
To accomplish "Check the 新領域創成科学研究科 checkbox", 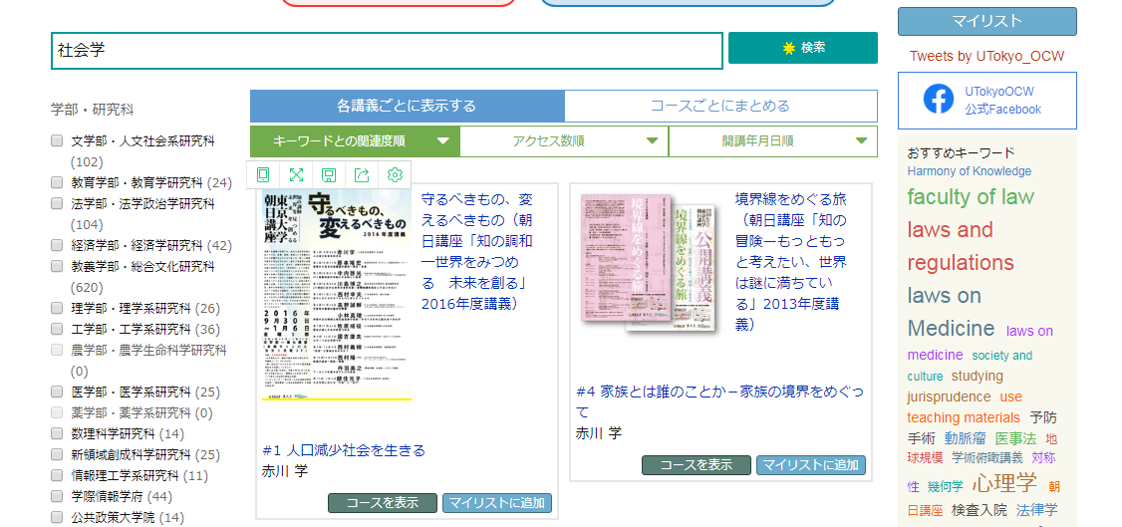I will [x=57, y=455].
